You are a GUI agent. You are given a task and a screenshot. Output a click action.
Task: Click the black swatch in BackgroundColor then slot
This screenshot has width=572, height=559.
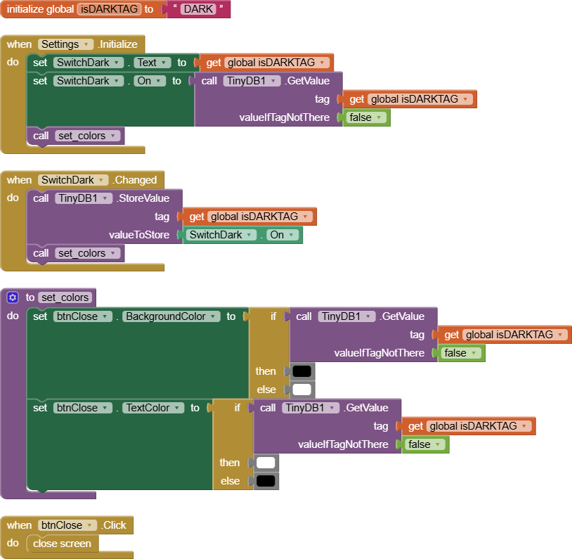301,371
